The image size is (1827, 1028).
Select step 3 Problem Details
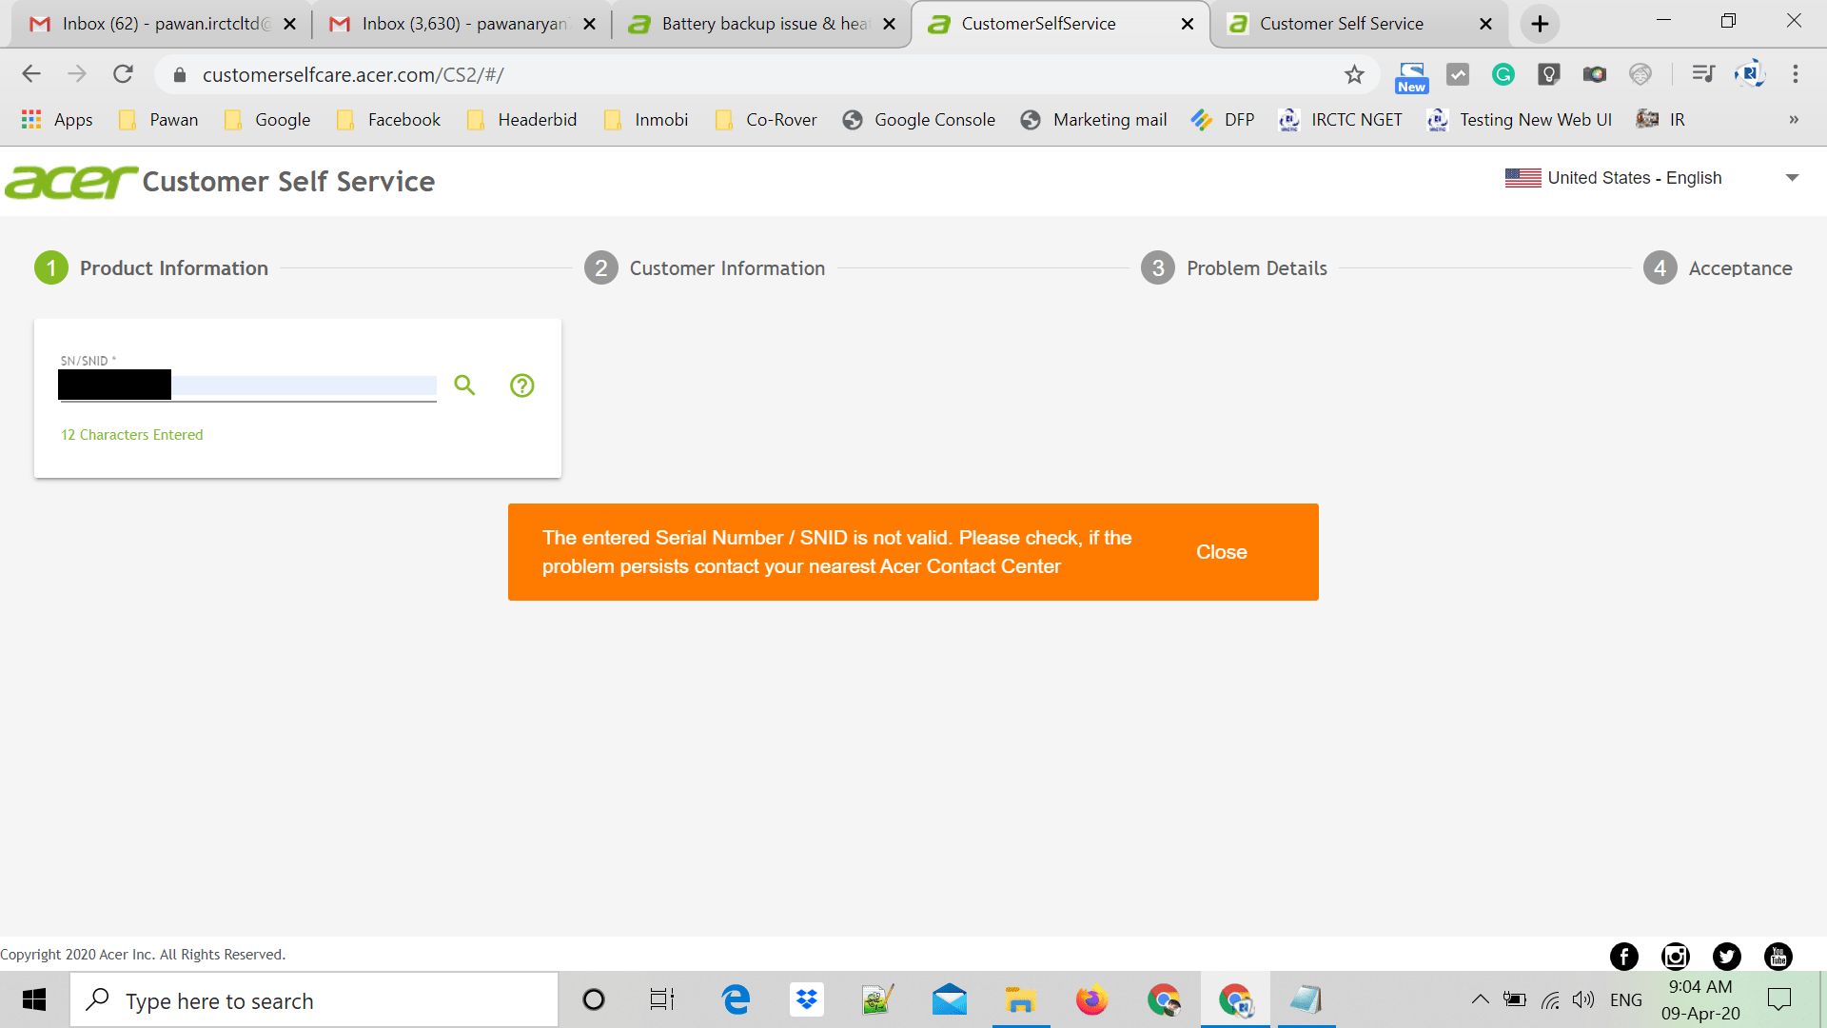point(1234,268)
